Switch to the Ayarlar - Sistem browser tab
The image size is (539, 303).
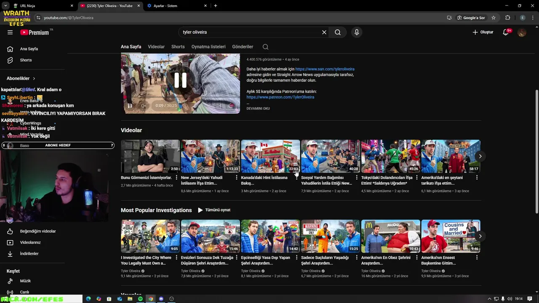tap(177, 6)
